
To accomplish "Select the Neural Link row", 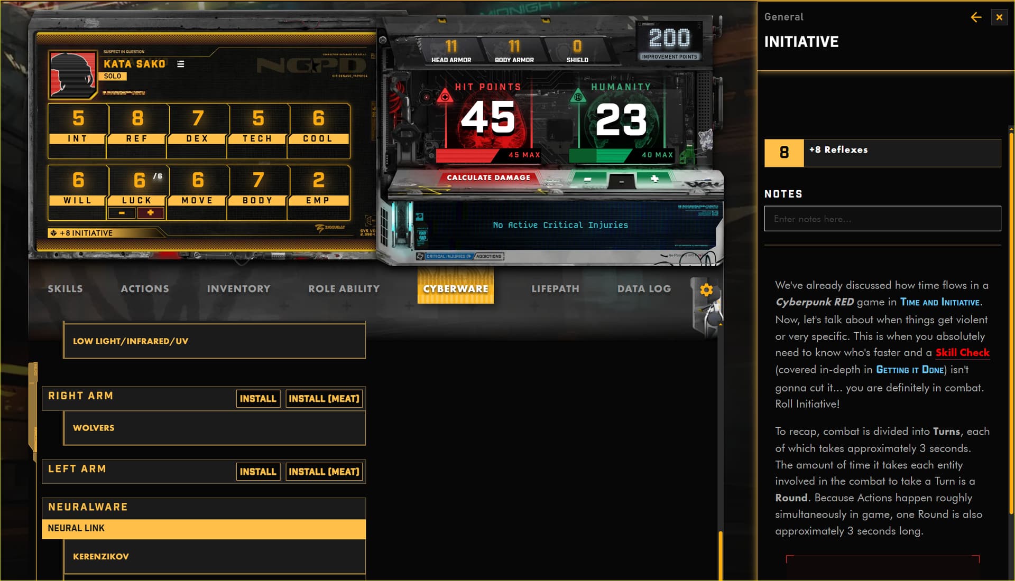I will (204, 529).
